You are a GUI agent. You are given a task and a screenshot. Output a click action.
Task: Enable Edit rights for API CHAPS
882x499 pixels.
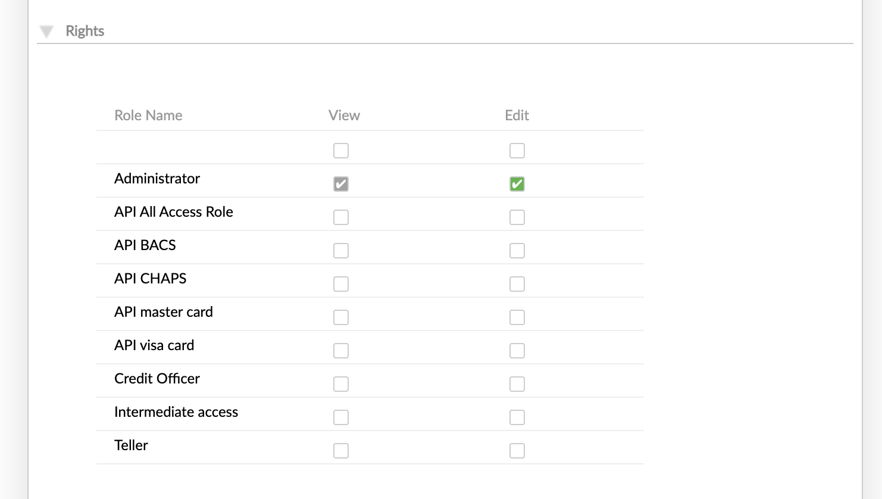click(x=517, y=283)
